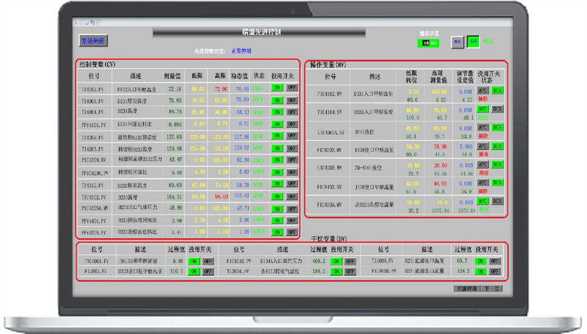Click the gray button beside communication status
This screenshot has height=334, width=587.
457,41
